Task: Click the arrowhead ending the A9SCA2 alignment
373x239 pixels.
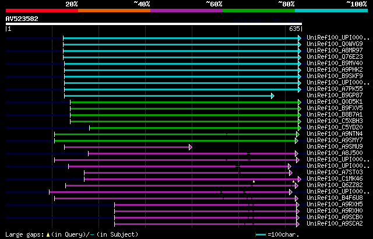Action: tap(298, 224)
